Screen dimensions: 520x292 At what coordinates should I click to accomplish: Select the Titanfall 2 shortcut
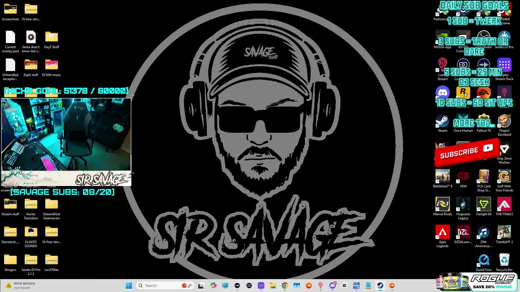click(x=504, y=235)
